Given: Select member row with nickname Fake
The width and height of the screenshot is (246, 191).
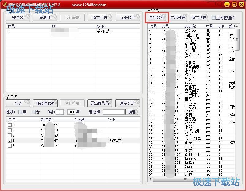Looking at the screenshot, I should [x=191, y=83].
